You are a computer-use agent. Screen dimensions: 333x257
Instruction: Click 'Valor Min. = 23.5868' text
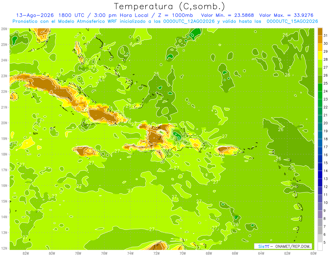[x=228, y=15]
